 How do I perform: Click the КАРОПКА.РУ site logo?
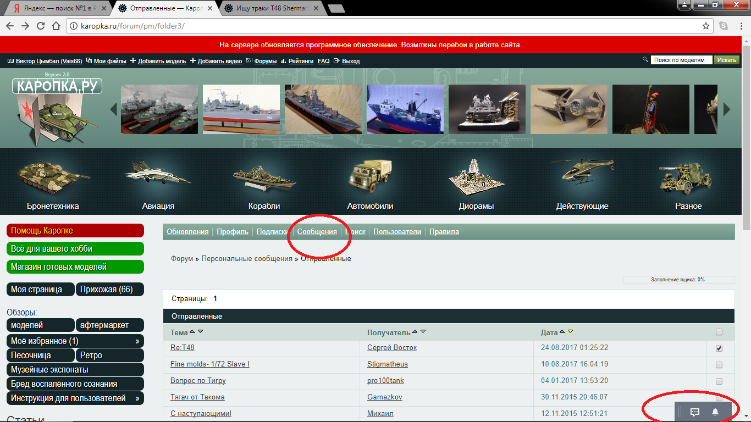click(57, 86)
